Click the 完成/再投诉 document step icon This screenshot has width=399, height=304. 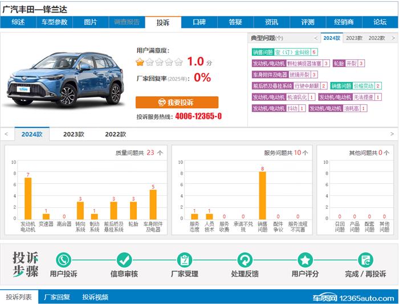(x=365, y=260)
